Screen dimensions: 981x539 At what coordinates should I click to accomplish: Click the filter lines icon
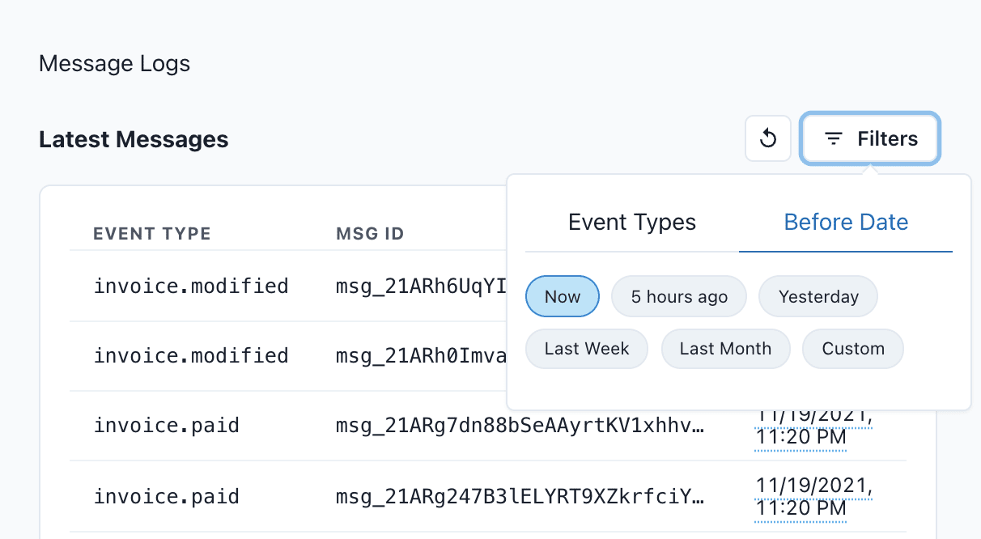coord(834,139)
